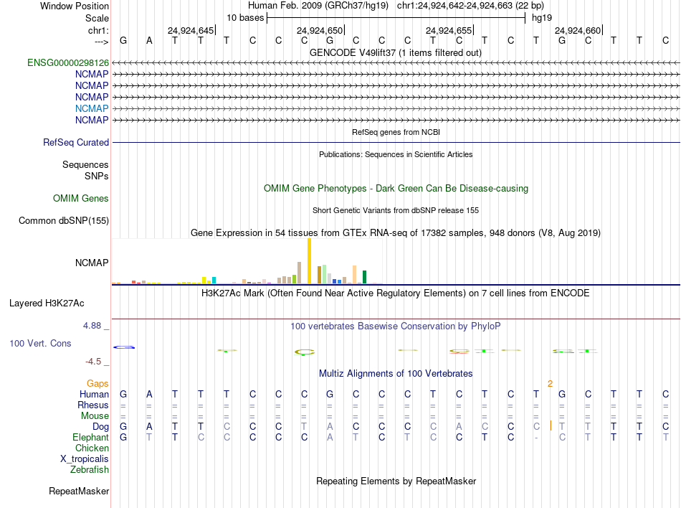Click the olive PhyloP logo under base C

(x=304, y=352)
